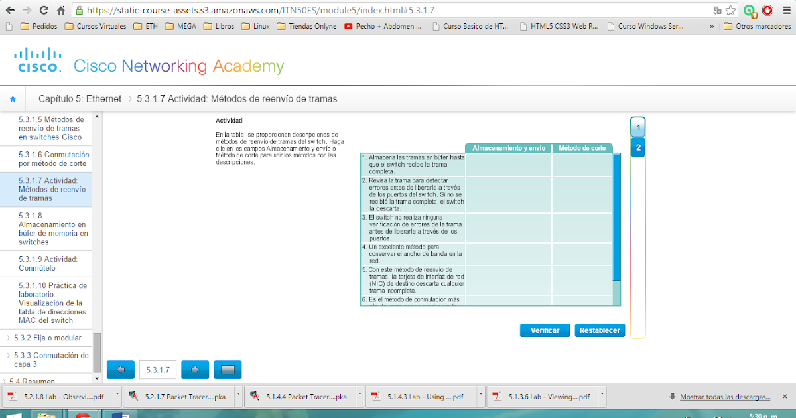Reload the page with the refresh icon

(44, 10)
